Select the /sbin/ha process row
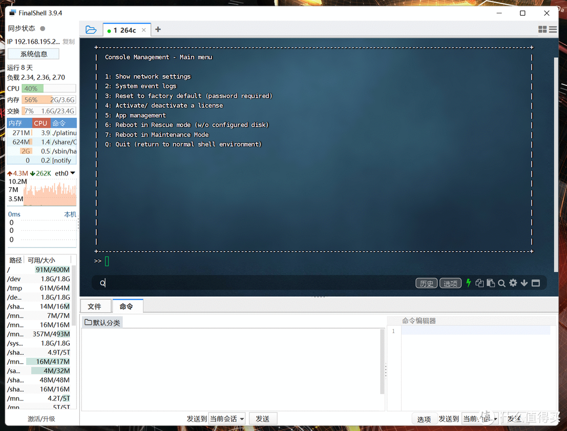The width and height of the screenshot is (567, 431). 42,151
